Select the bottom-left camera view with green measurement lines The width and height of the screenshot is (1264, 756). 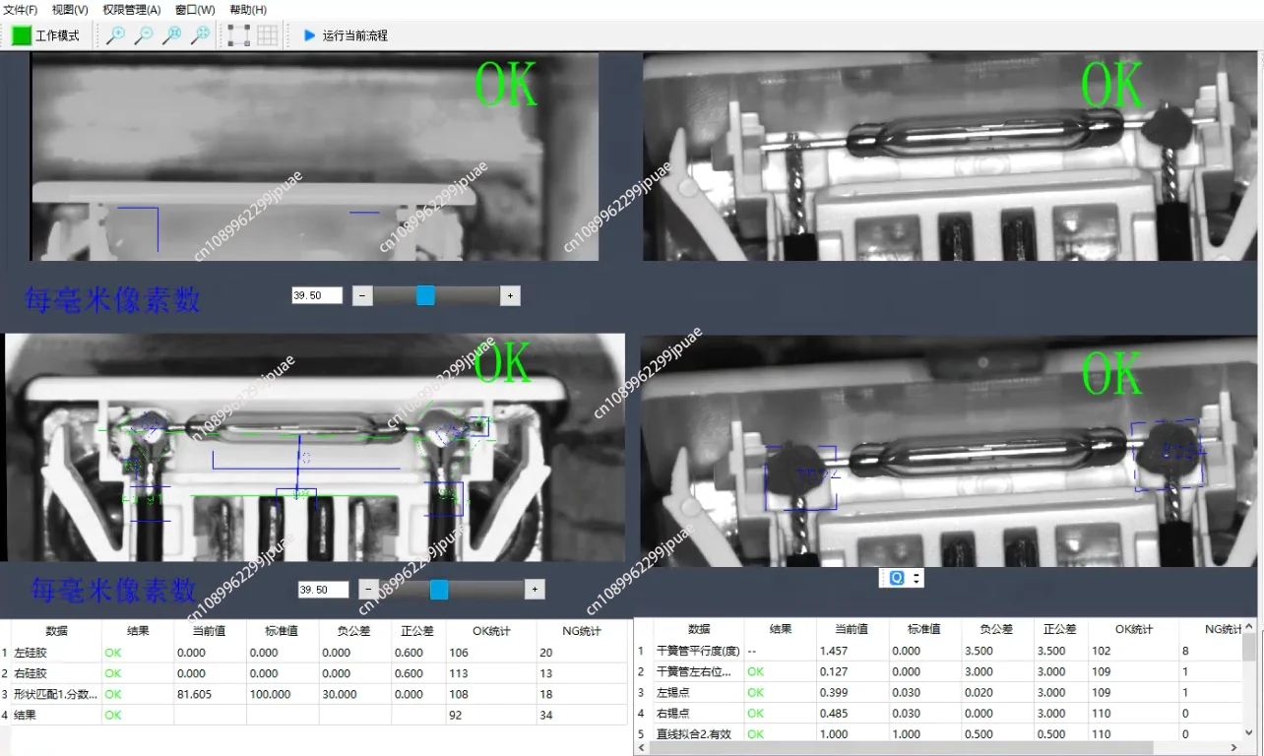tap(315, 448)
